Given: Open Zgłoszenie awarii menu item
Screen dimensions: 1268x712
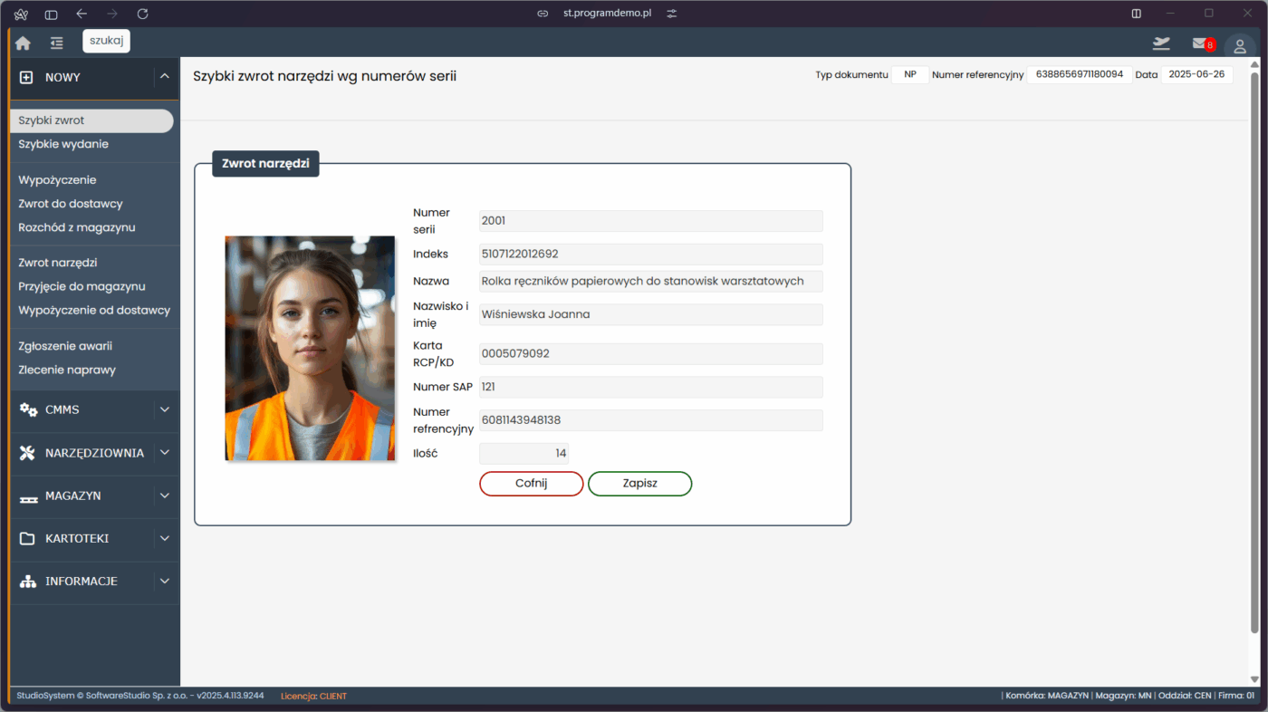Looking at the screenshot, I should pos(65,346).
